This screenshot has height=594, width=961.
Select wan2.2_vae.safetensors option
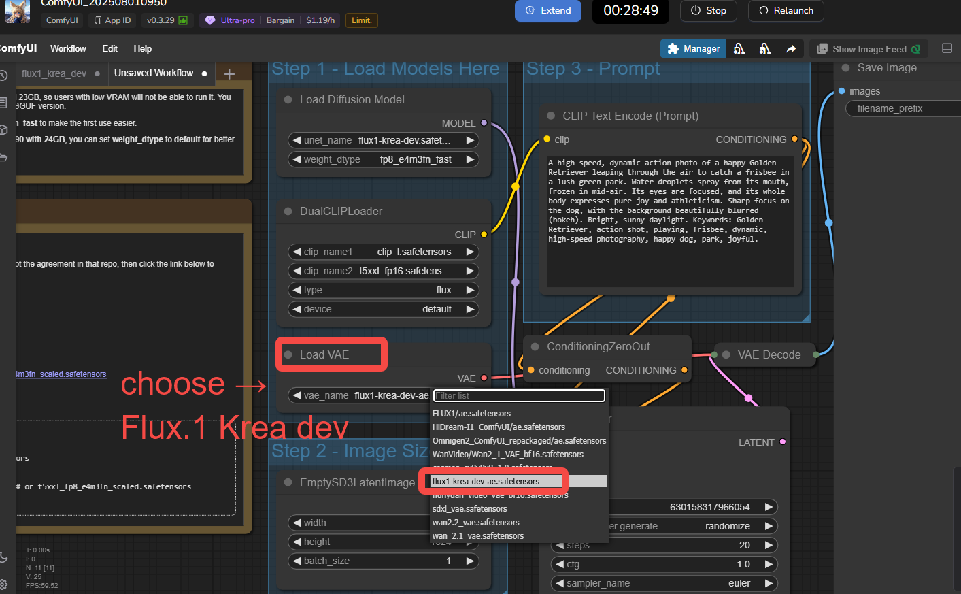[518, 522]
